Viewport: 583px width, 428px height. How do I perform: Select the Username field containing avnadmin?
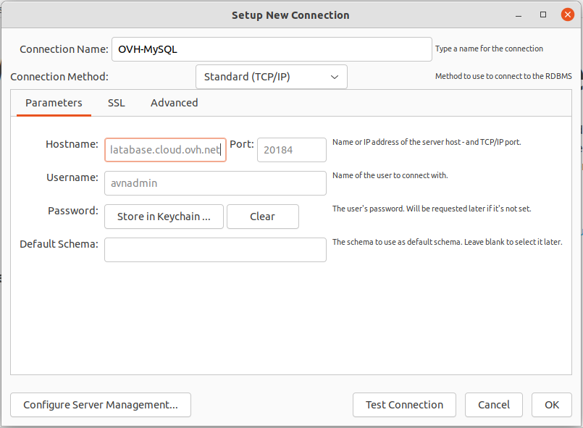[215, 183]
